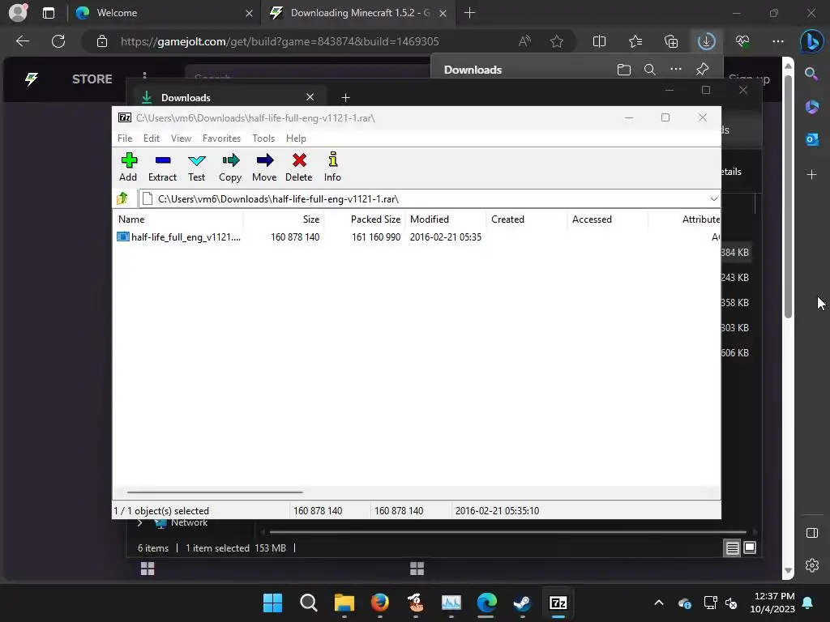Image resolution: width=830 pixels, height=622 pixels.
Task: Open the View menu in 7-Zip
Action: pyautogui.click(x=181, y=138)
